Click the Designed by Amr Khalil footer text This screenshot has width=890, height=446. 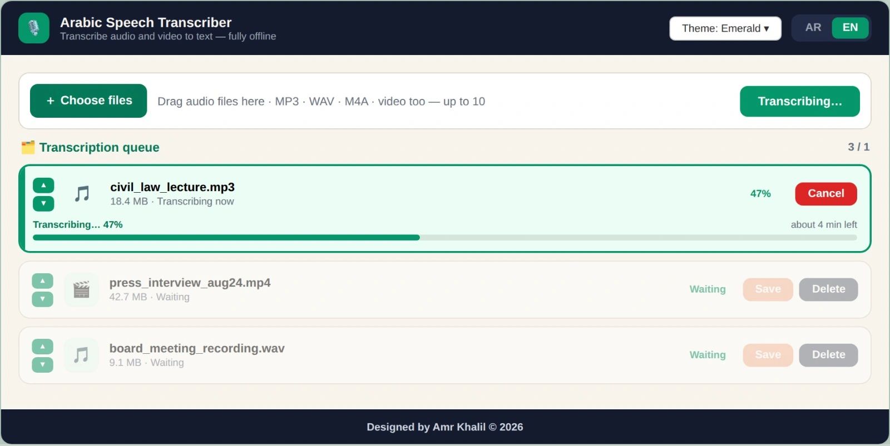(444, 427)
